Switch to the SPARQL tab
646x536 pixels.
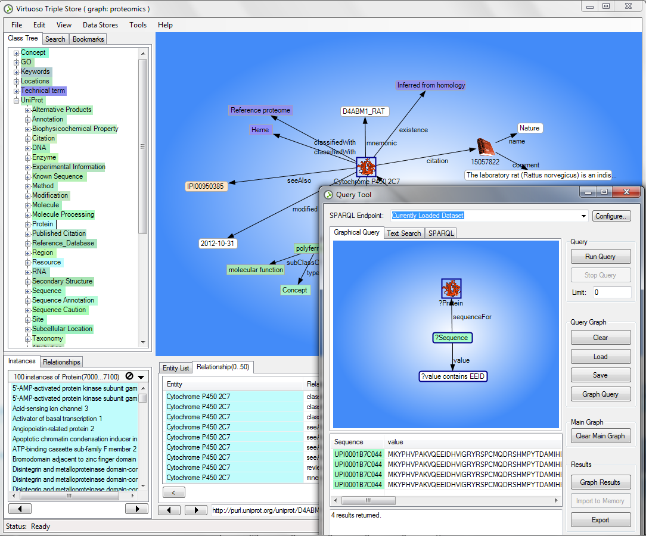[441, 233]
